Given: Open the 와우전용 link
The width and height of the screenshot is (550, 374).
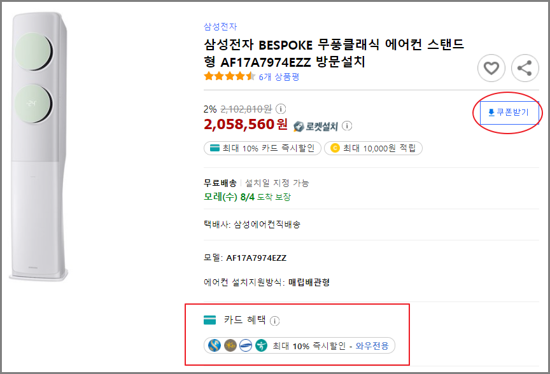Looking at the screenshot, I should pos(372,346).
